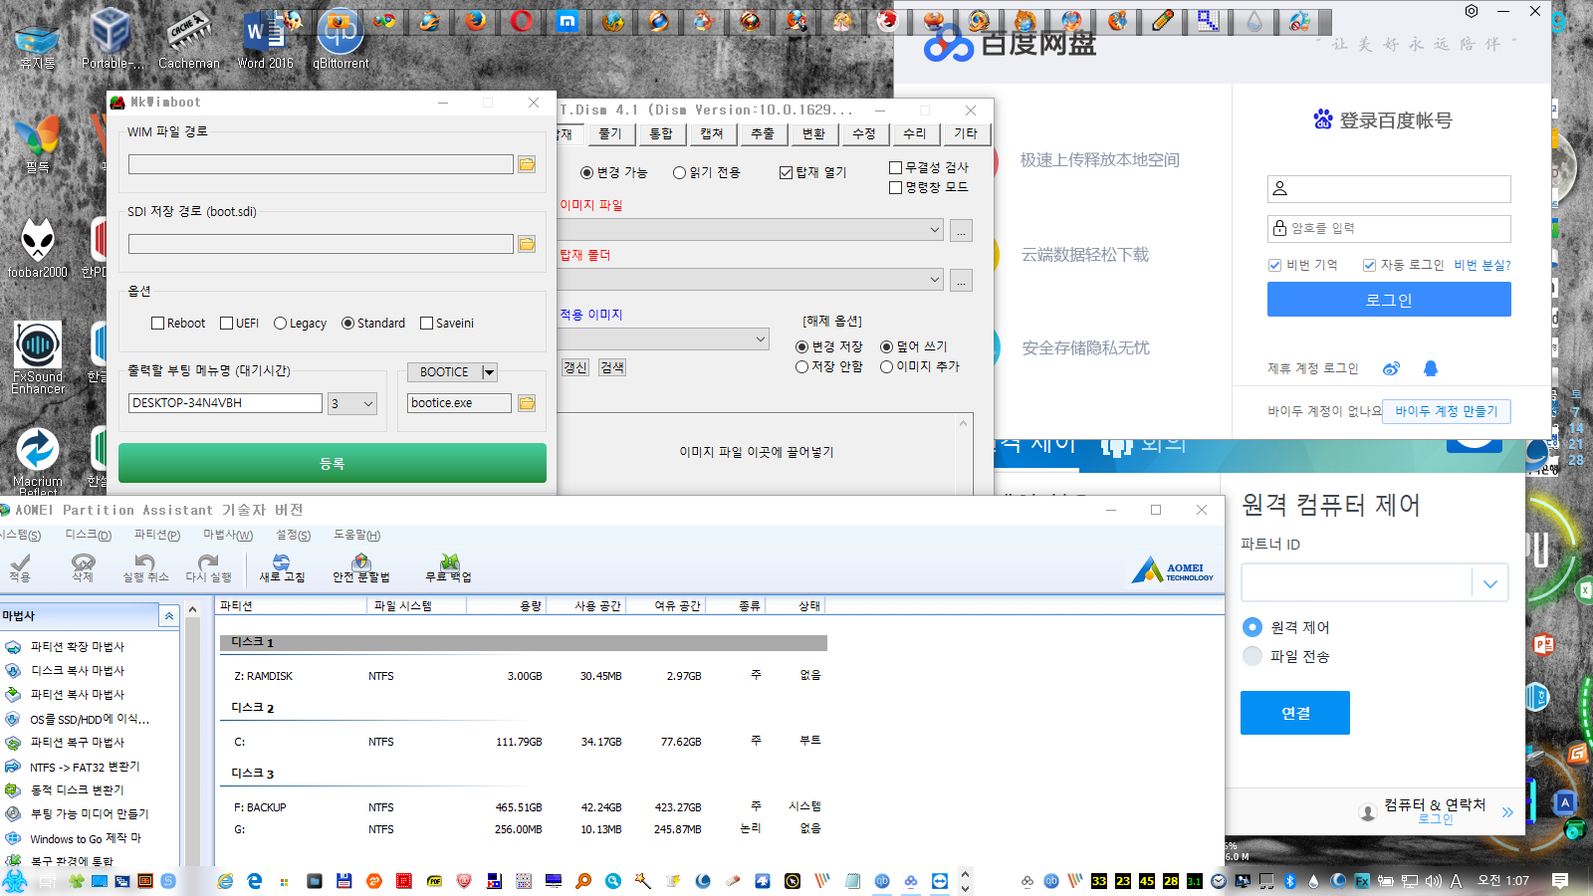The height and width of the screenshot is (896, 1593).
Task: Toggle the 탑재 열기 checkbox in Dism
Action: tap(786, 173)
